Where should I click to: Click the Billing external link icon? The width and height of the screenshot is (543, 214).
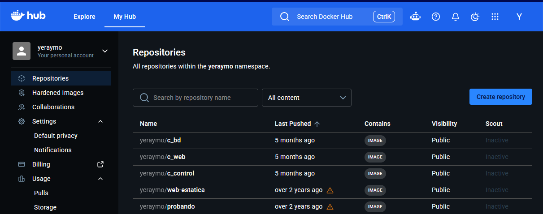(x=100, y=164)
